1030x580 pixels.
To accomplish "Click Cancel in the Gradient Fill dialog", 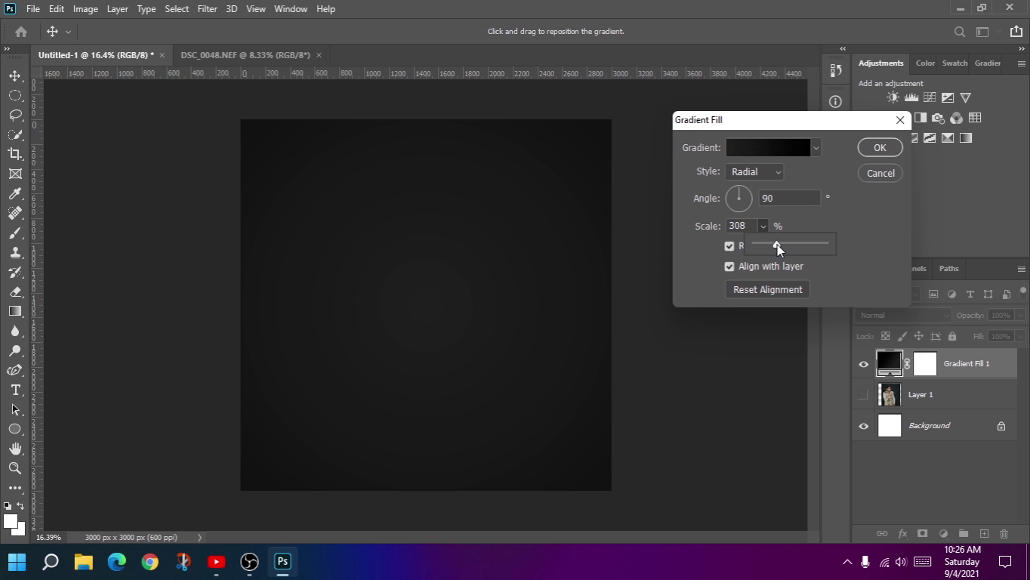I will (x=880, y=174).
